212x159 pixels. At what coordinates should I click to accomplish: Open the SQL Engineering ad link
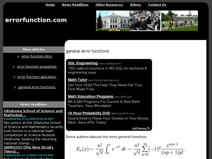(x=83, y=63)
